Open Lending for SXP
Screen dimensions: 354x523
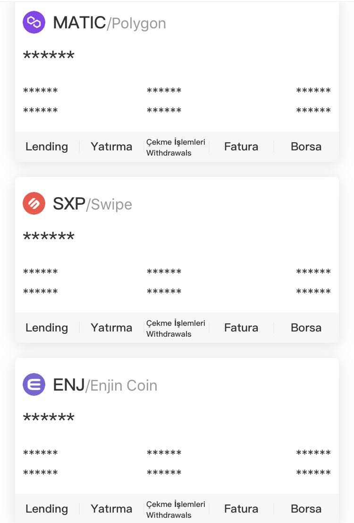(x=47, y=328)
